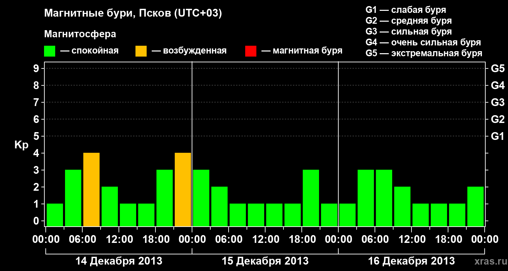Select the chart title 'Магнитные бури, Псков (UTC+03)'
Screen dimensions: 508x271
133,14
